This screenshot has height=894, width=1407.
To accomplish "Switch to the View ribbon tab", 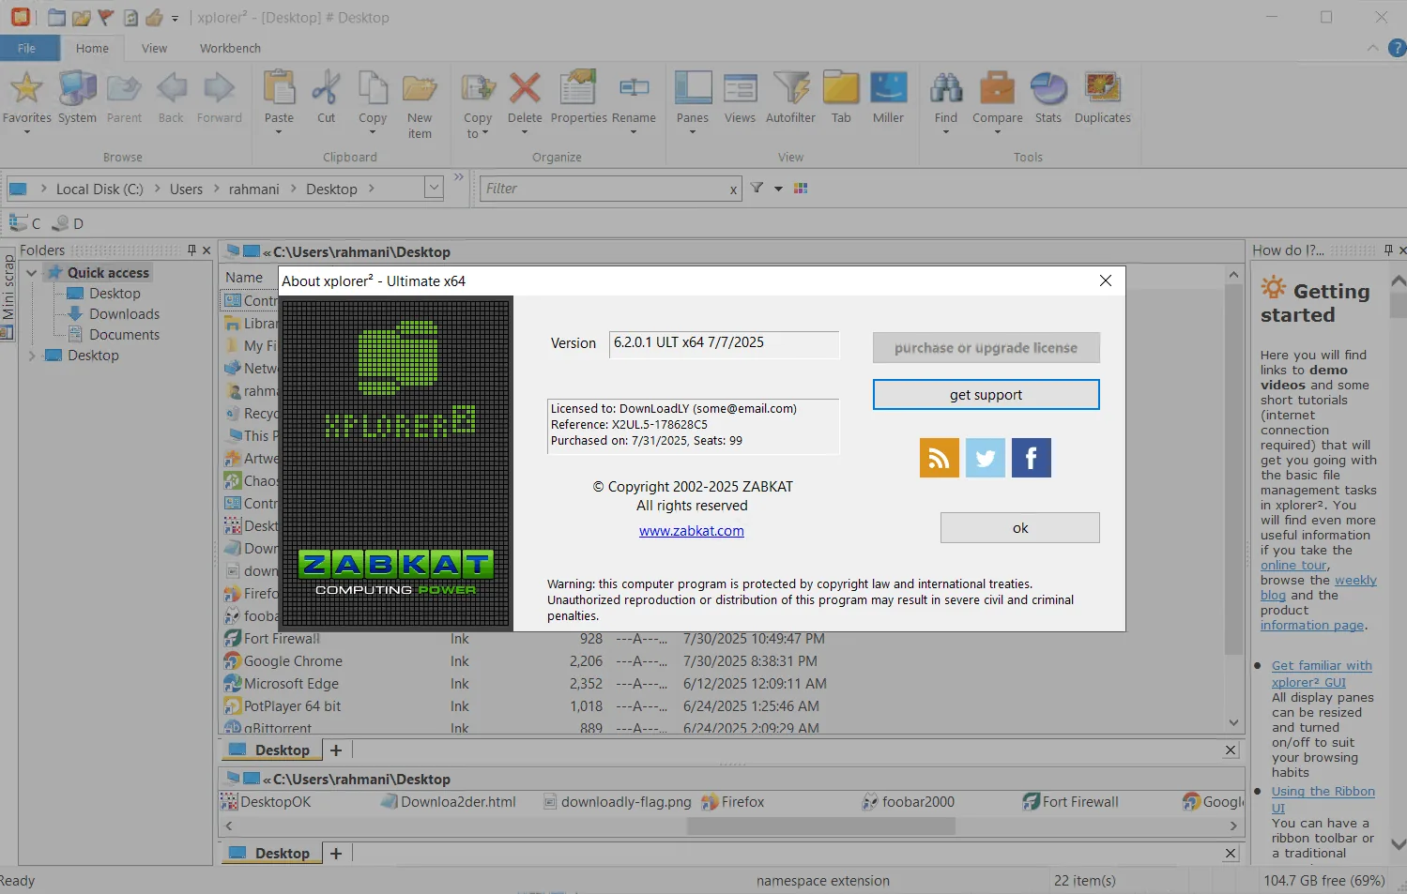I will coord(154,48).
